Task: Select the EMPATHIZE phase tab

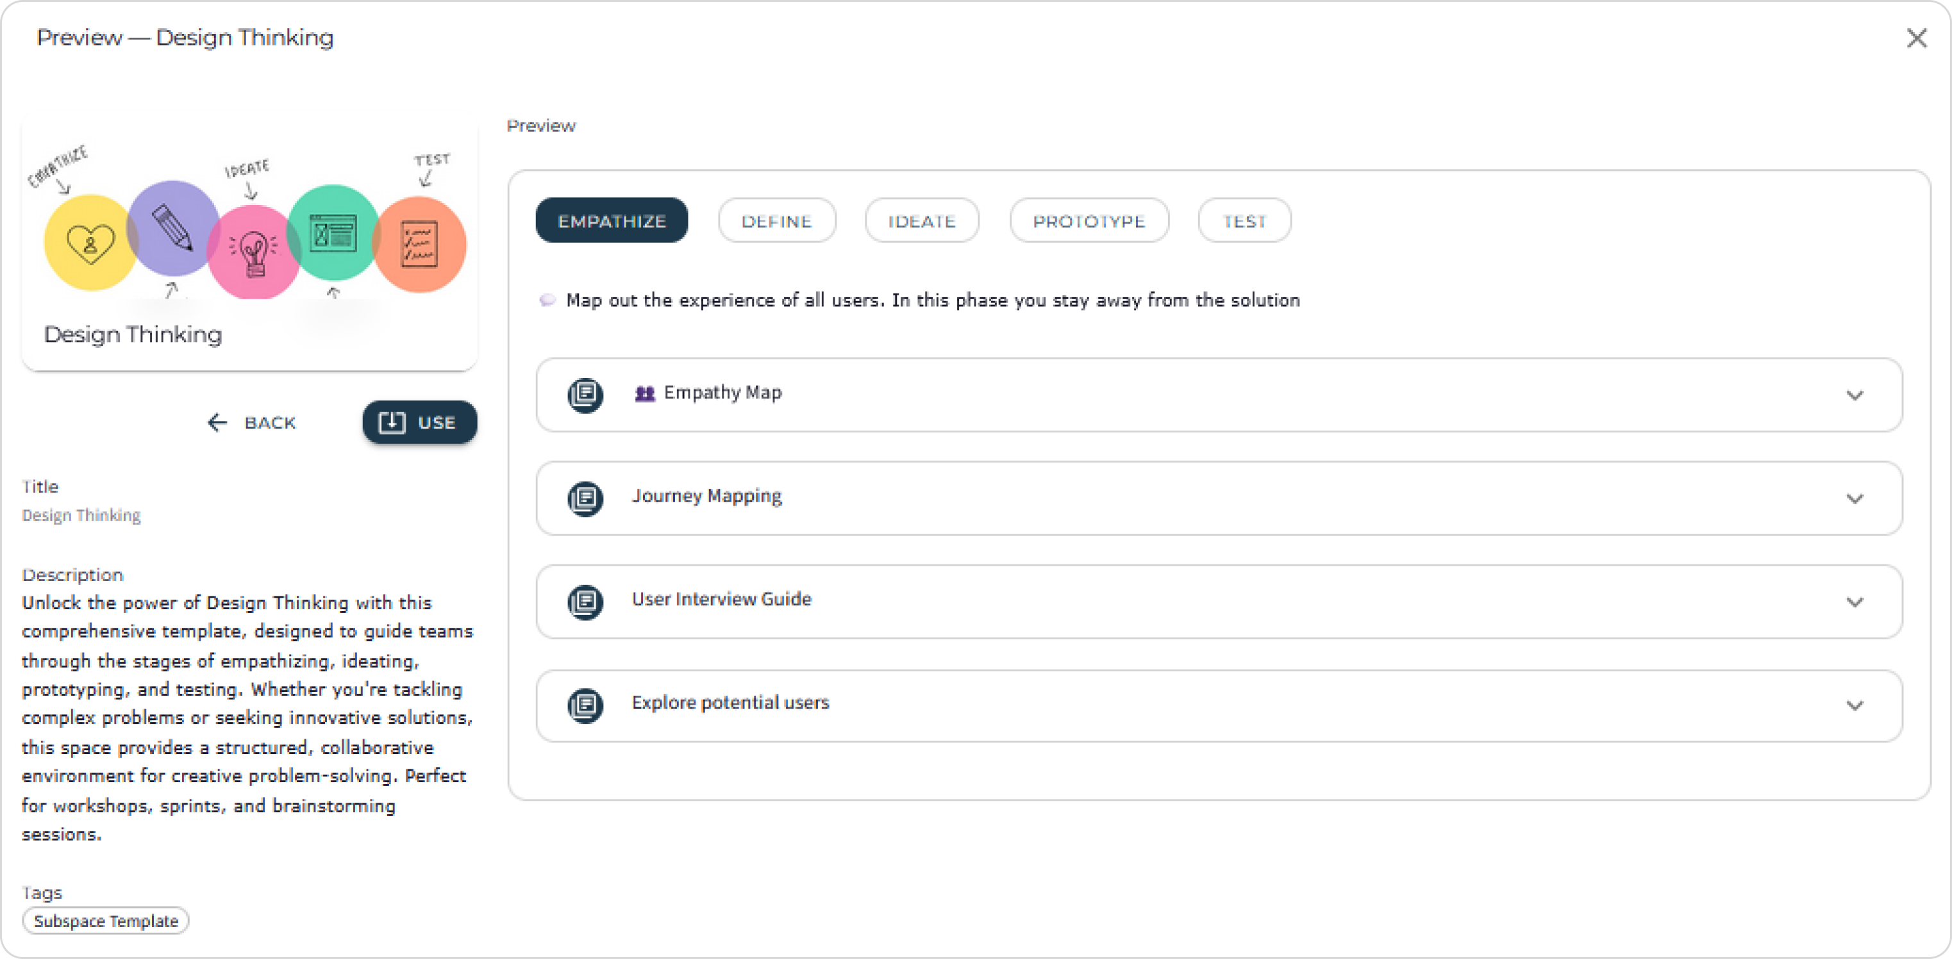Action: click(x=612, y=220)
